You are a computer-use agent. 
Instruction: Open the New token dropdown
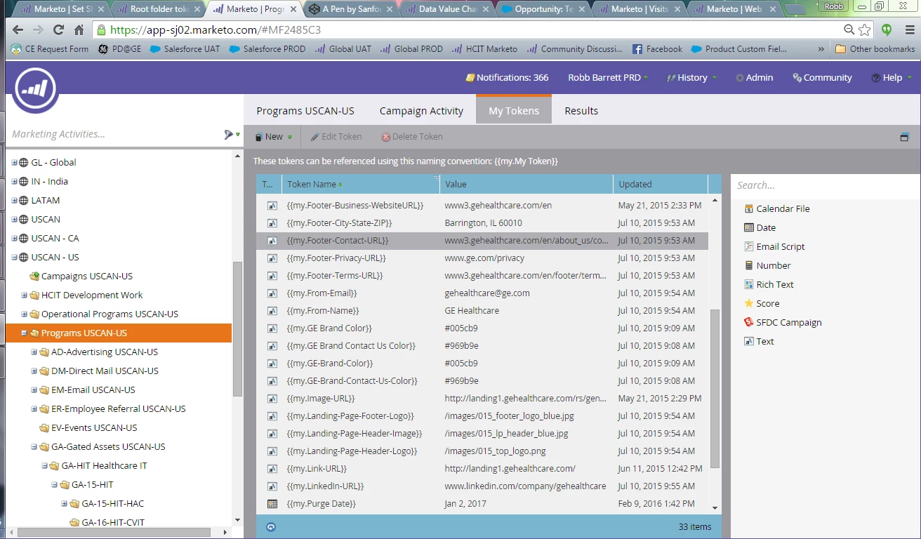pyautogui.click(x=274, y=137)
